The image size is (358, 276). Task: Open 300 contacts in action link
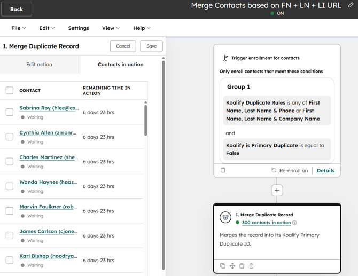[x=266, y=223]
